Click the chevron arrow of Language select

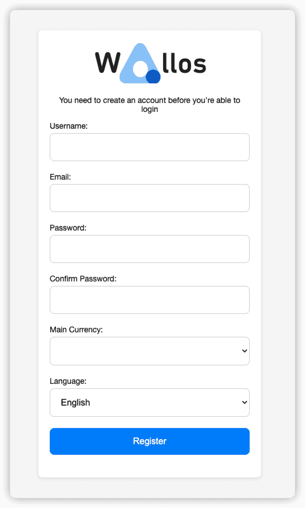tap(245, 402)
